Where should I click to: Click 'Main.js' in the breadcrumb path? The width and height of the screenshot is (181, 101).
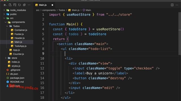click(x=76, y=10)
